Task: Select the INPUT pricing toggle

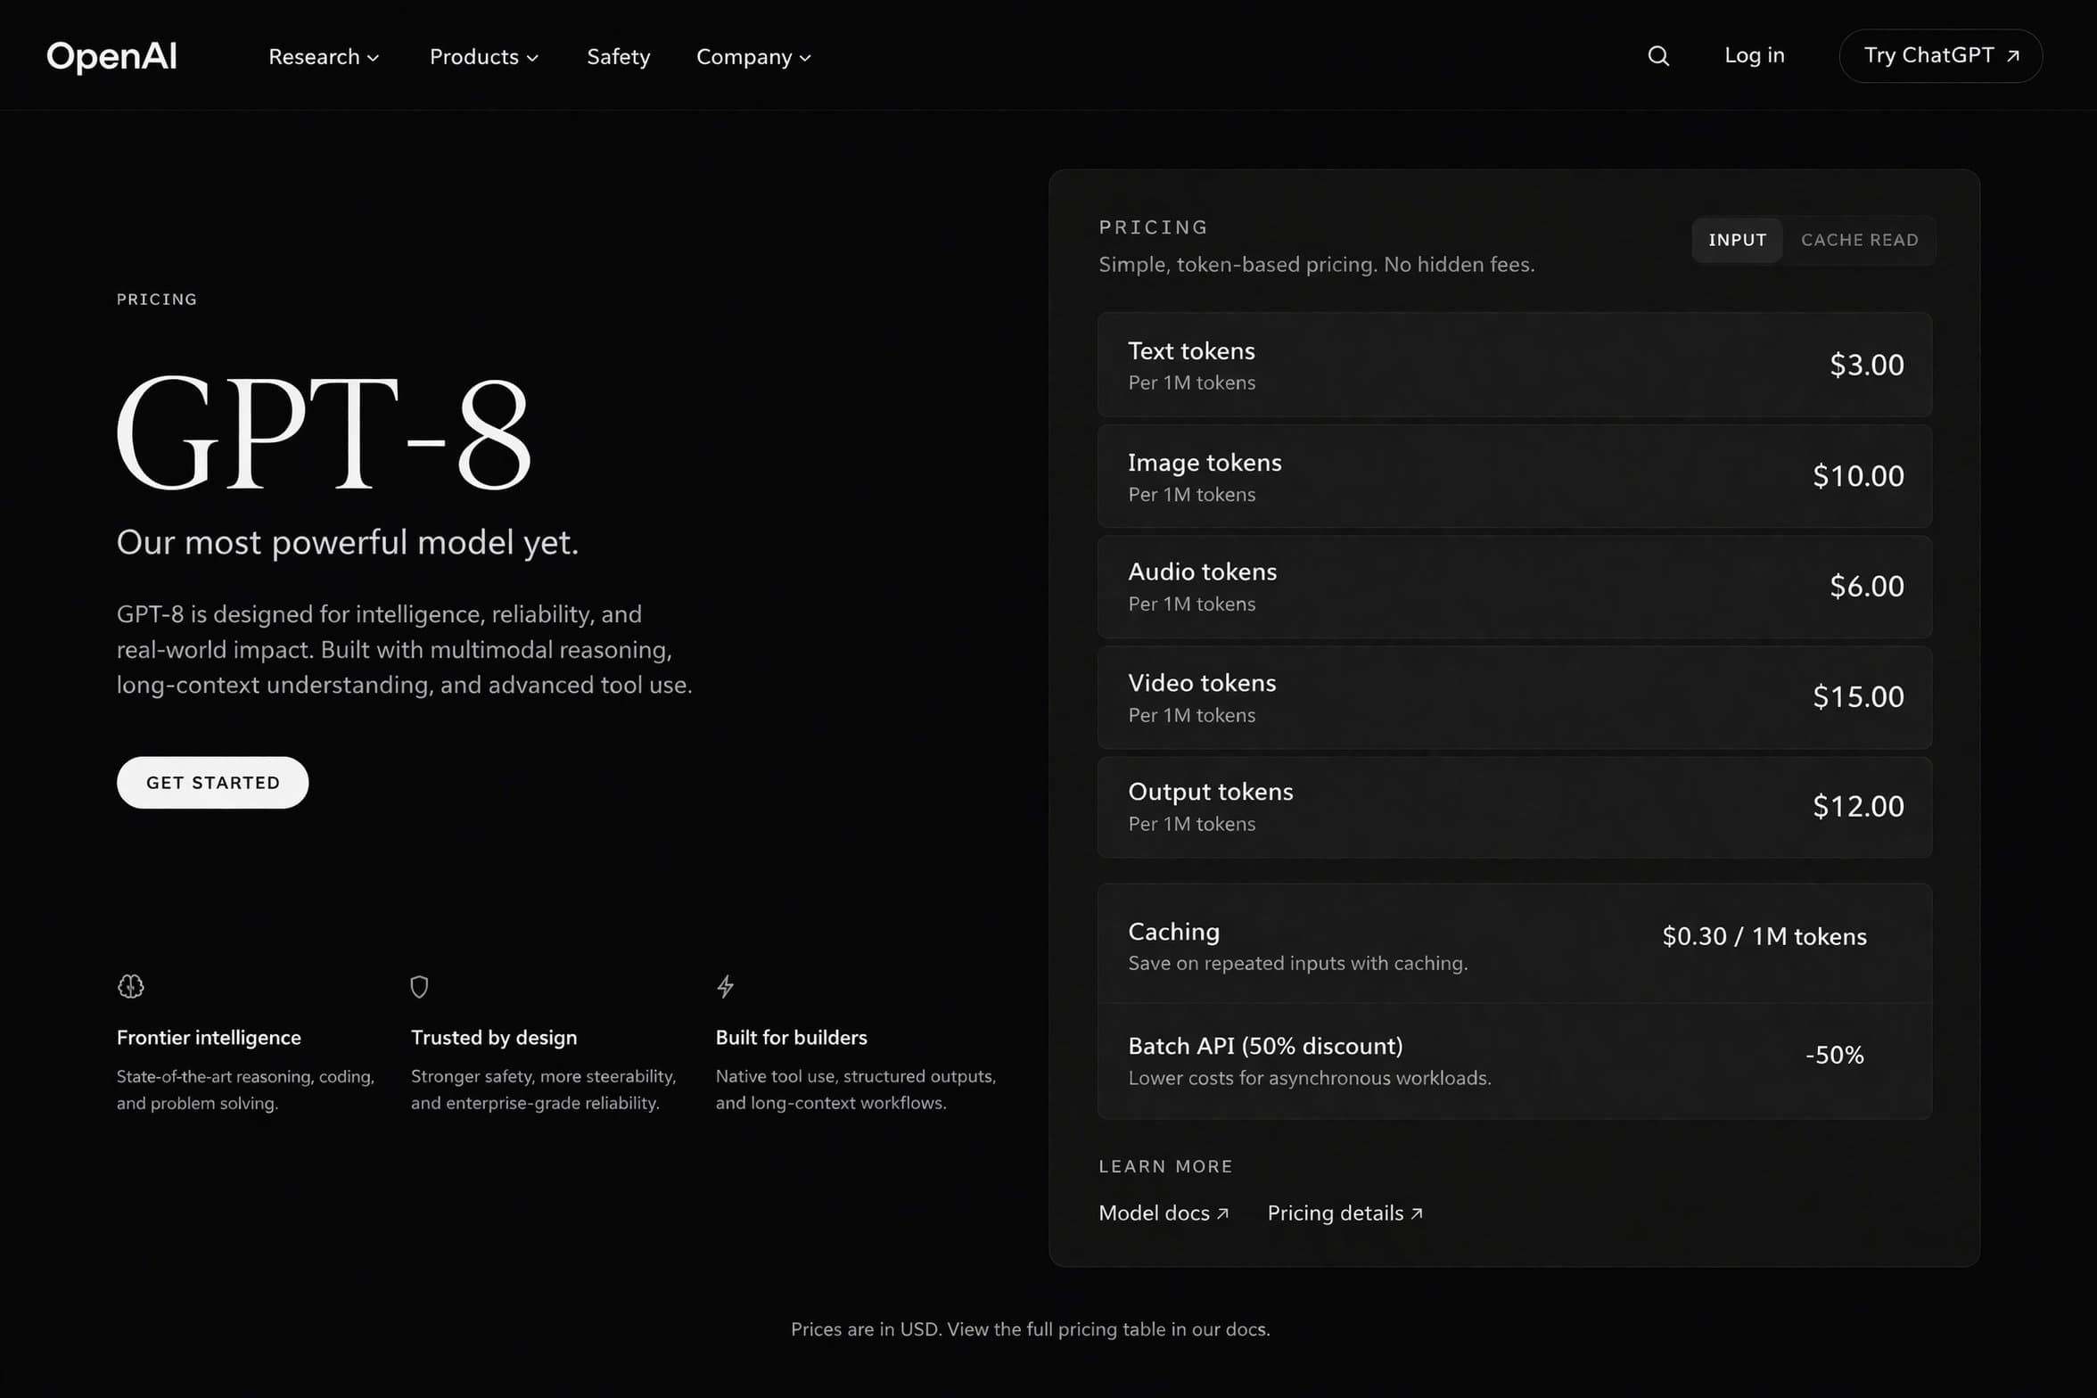Action: tap(1737, 240)
